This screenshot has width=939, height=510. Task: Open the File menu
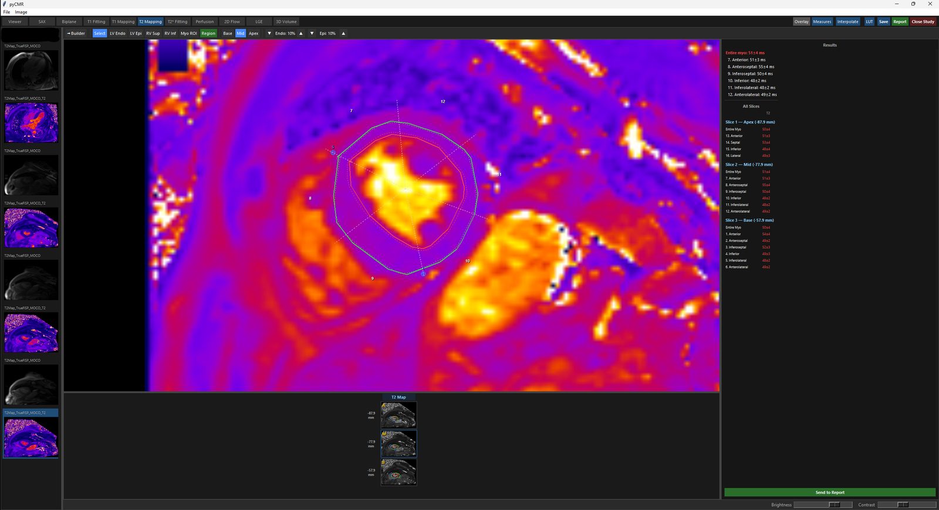pos(6,12)
